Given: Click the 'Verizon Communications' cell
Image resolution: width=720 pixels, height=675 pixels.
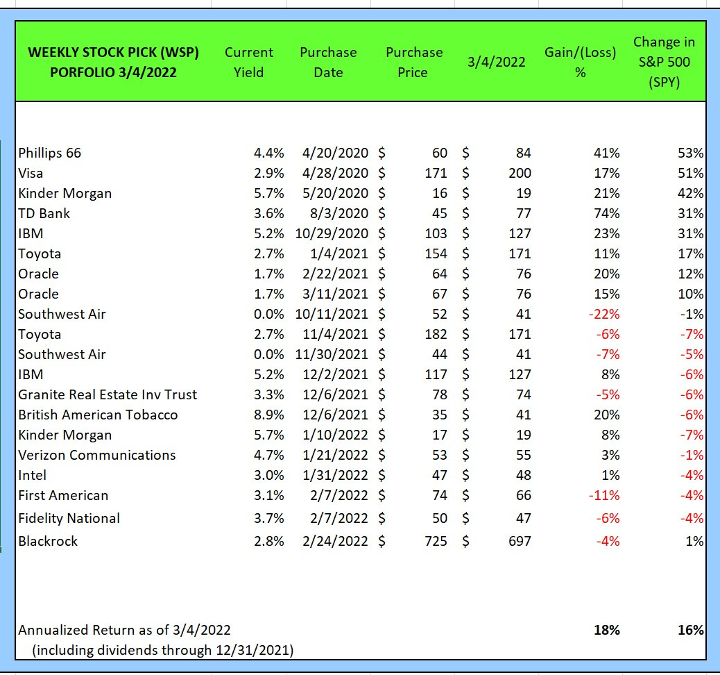Looking at the screenshot, I should tap(97, 455).
